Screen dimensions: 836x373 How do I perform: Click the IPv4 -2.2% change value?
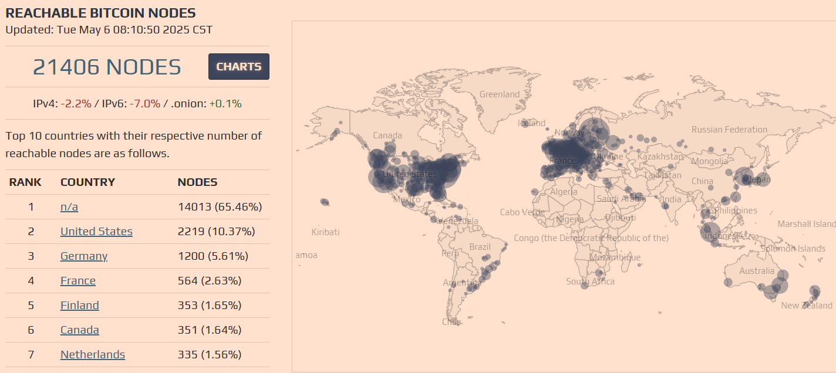point(76,104)
